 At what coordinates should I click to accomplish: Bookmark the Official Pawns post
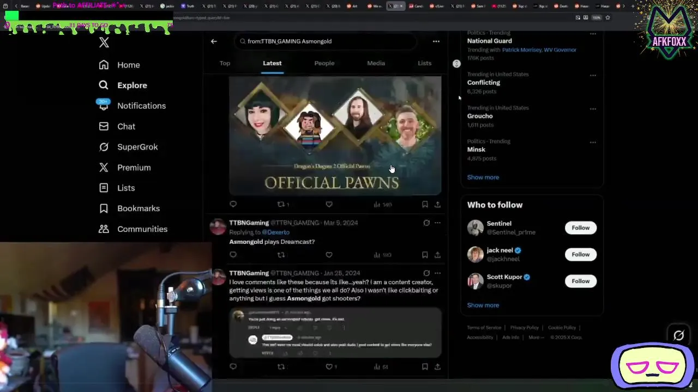coord(425,204)
